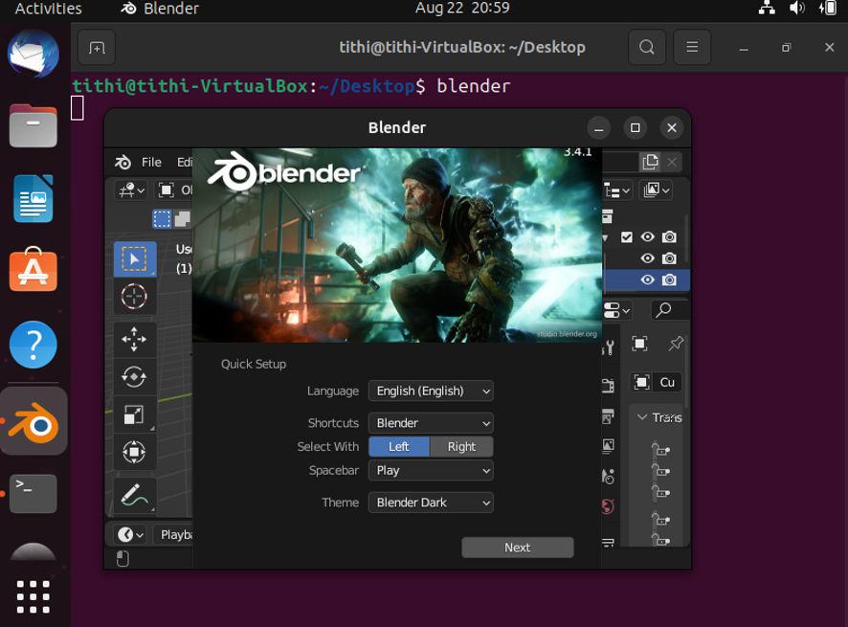Image resolution: width=848 pixels, height=627 pixels.
Task: Open the properties editor type dropdown
Action: 617,310
